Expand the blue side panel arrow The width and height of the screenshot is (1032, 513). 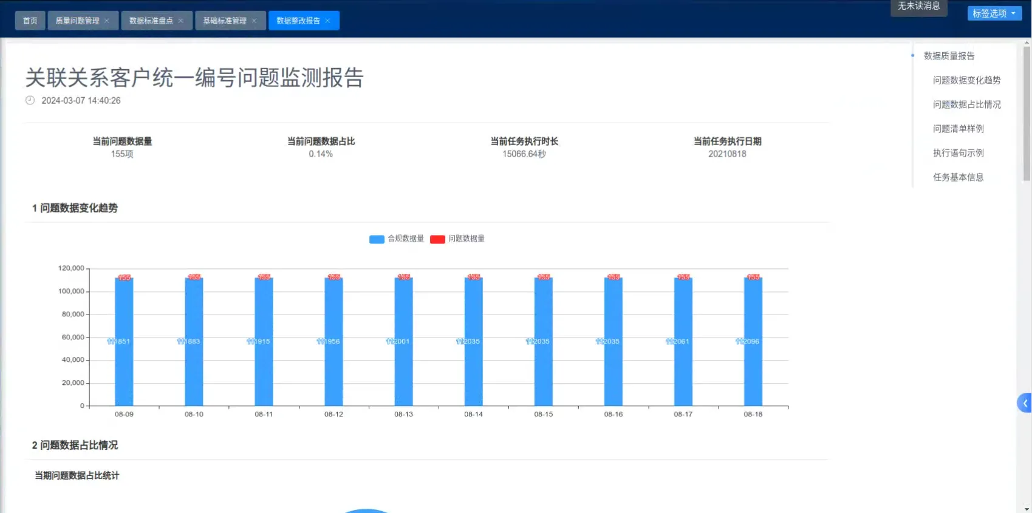point(1025,403)
